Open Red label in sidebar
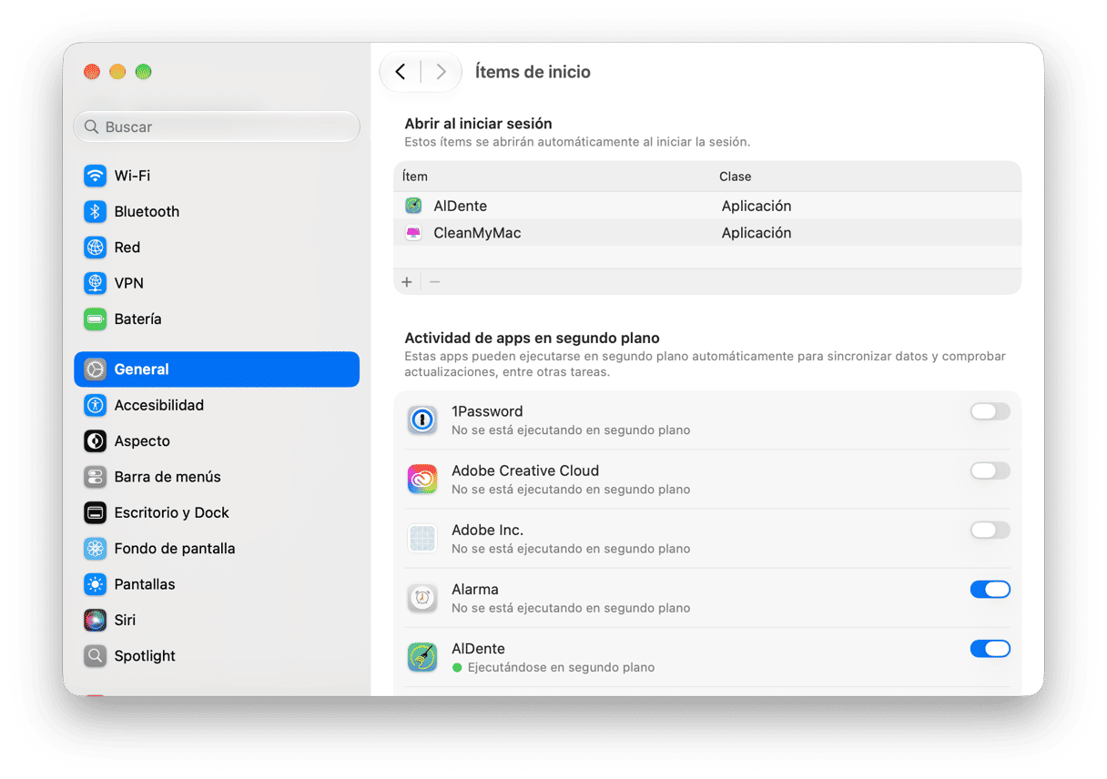The height and width of the screenshot is (779, 1107). [x=127, y=248]
